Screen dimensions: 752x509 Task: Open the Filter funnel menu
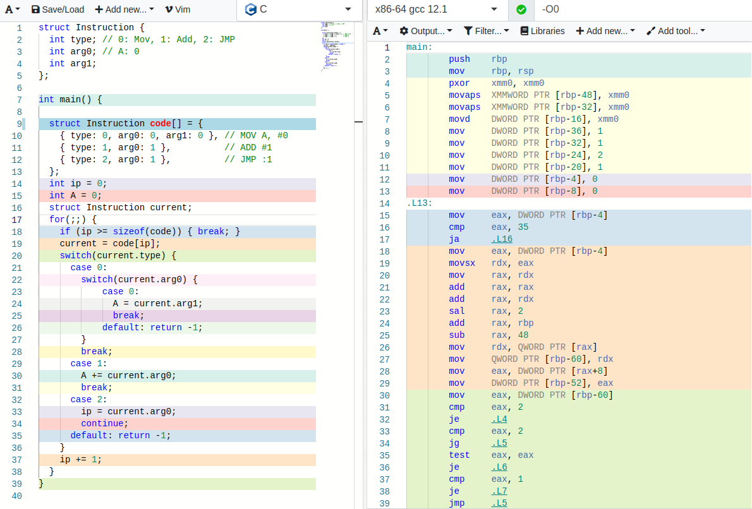click(486, 31)
